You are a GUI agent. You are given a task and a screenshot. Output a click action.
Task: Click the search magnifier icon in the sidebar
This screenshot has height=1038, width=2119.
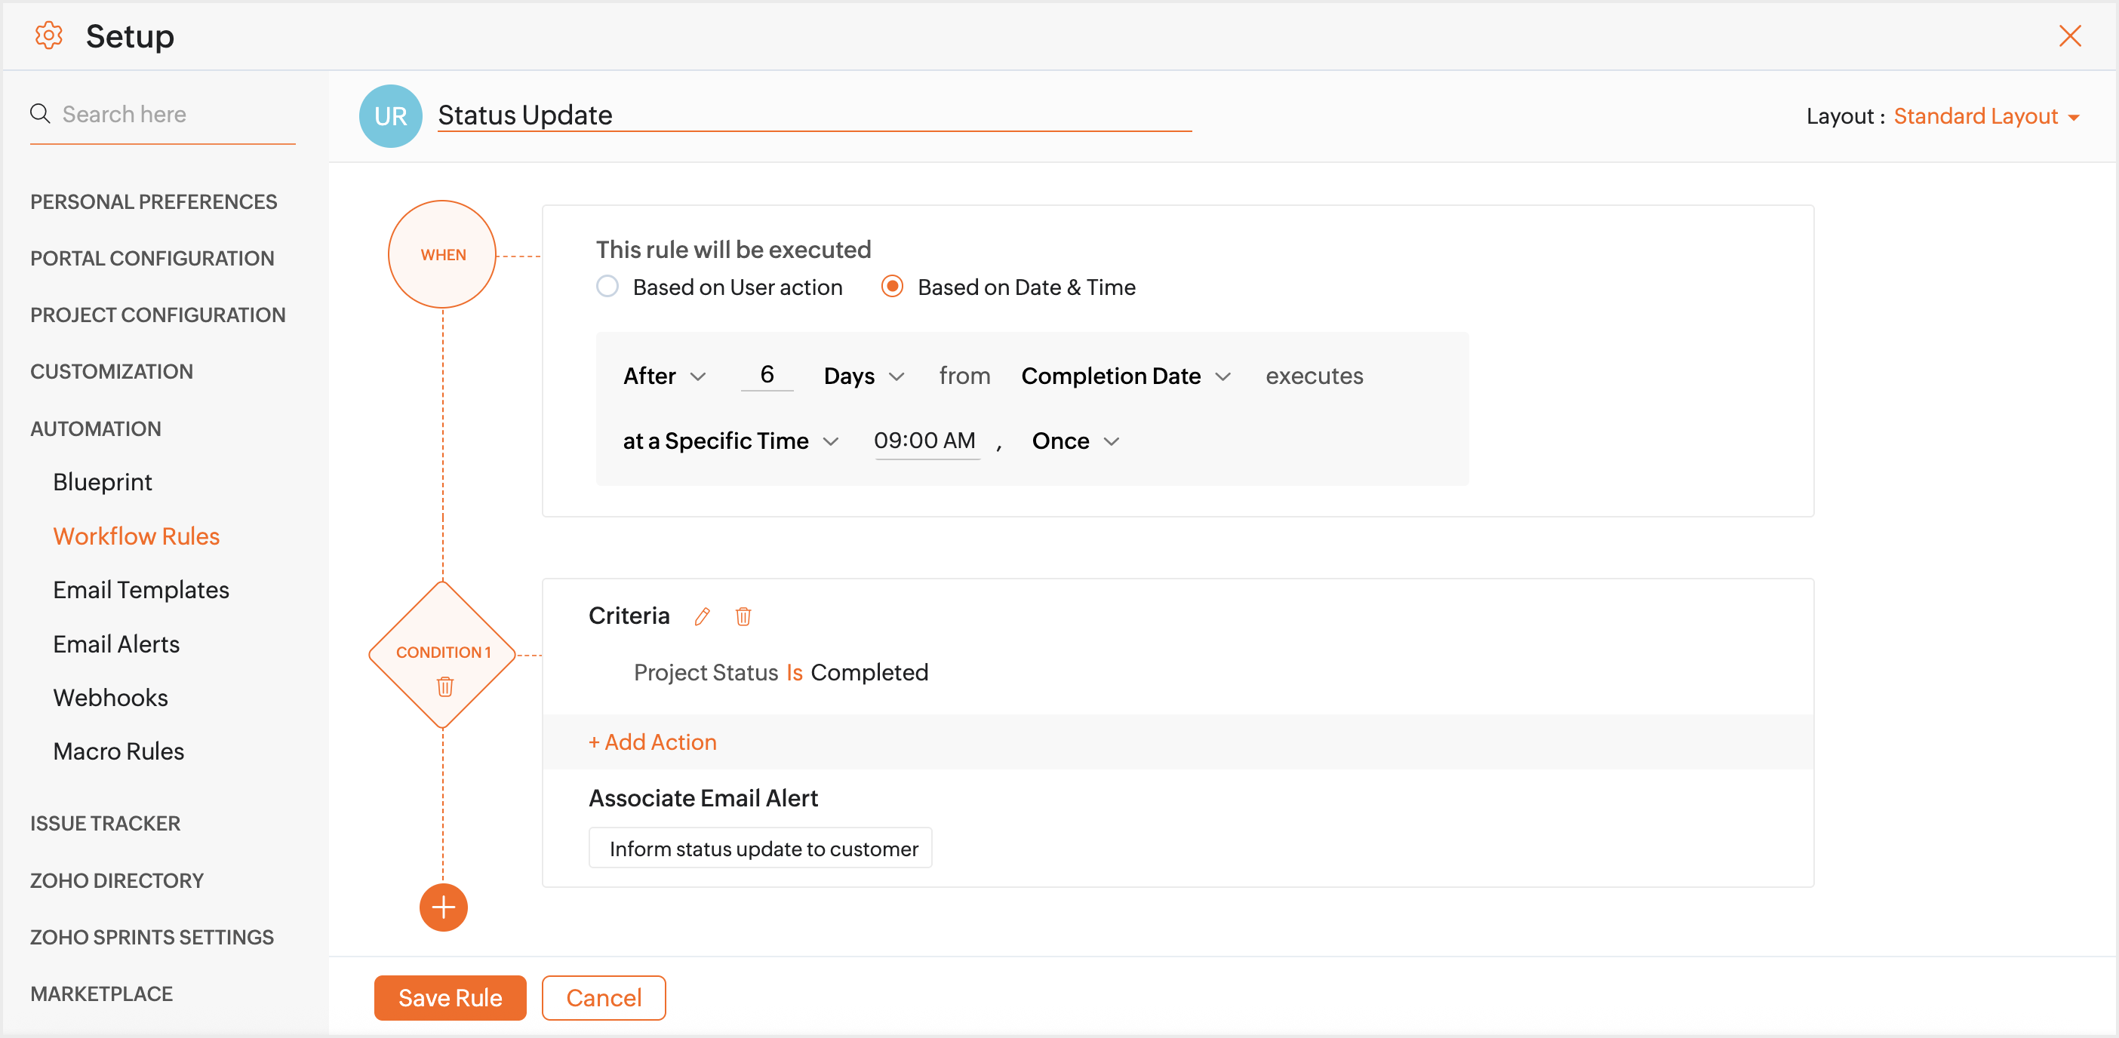pos(39,113)
